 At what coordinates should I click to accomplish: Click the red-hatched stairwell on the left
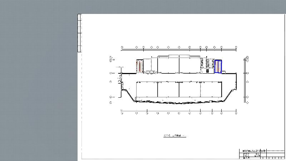click(x=139, y=67)
